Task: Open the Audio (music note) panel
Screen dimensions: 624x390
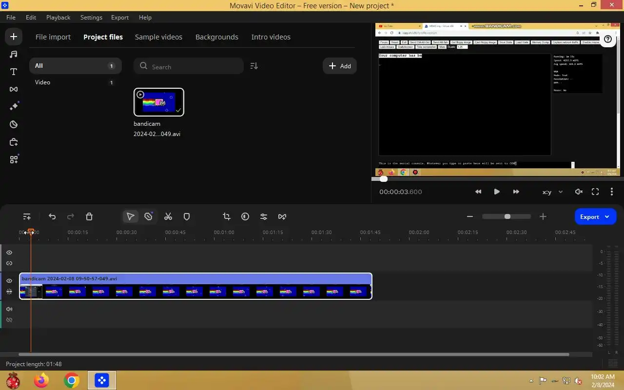Action: 14,54
